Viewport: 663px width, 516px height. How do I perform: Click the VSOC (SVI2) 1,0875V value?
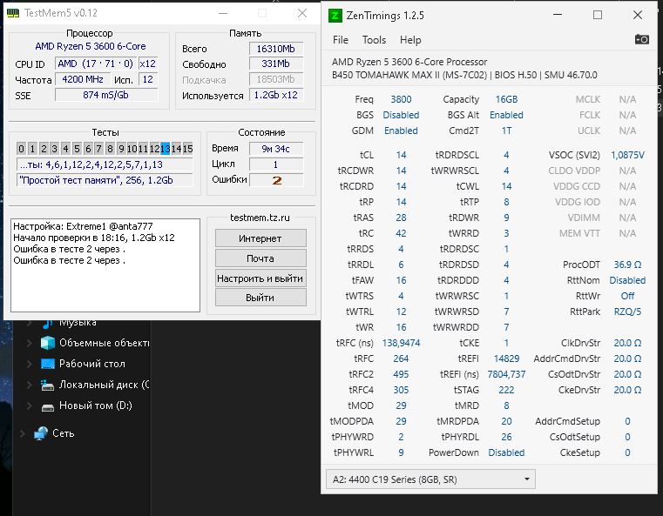click(627, 155)
